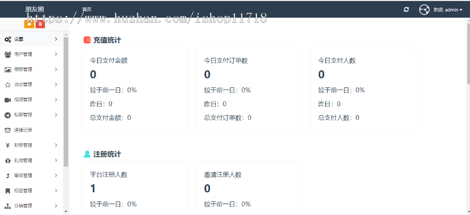Viewport: 470px width, 215px height.
Task: Open the 通话记录 menu label
Action: (23, 130)
